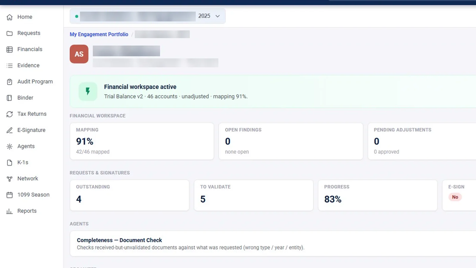Open the To Validate card
The width and height of the screenshot is (476, 268).
[253, 195]
